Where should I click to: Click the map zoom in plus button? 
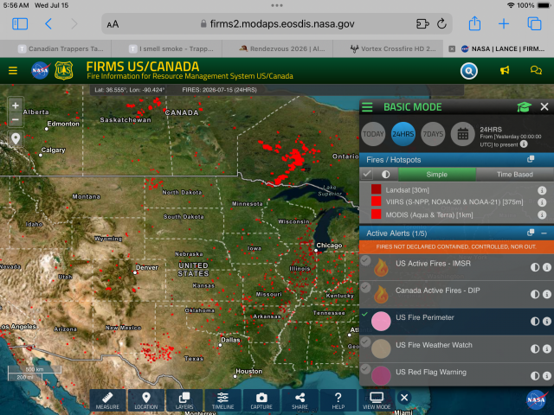16,105
